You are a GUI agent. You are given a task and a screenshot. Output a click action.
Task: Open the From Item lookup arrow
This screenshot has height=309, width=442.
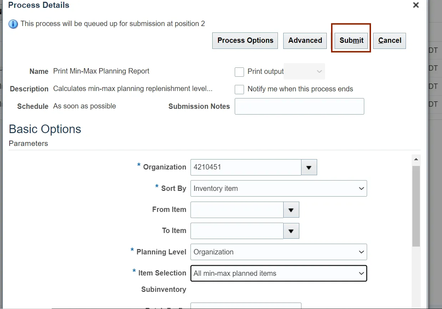(291, 210)
